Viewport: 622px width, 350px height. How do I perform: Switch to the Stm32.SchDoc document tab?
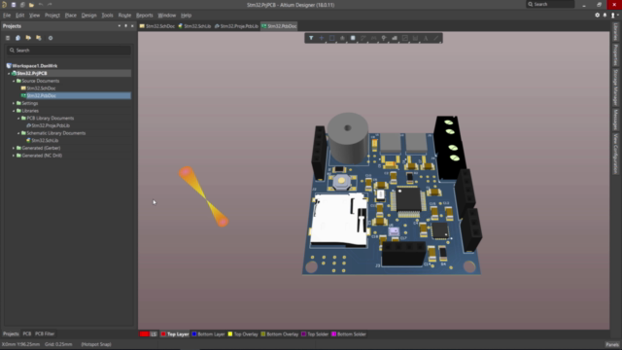click(157, 26)
